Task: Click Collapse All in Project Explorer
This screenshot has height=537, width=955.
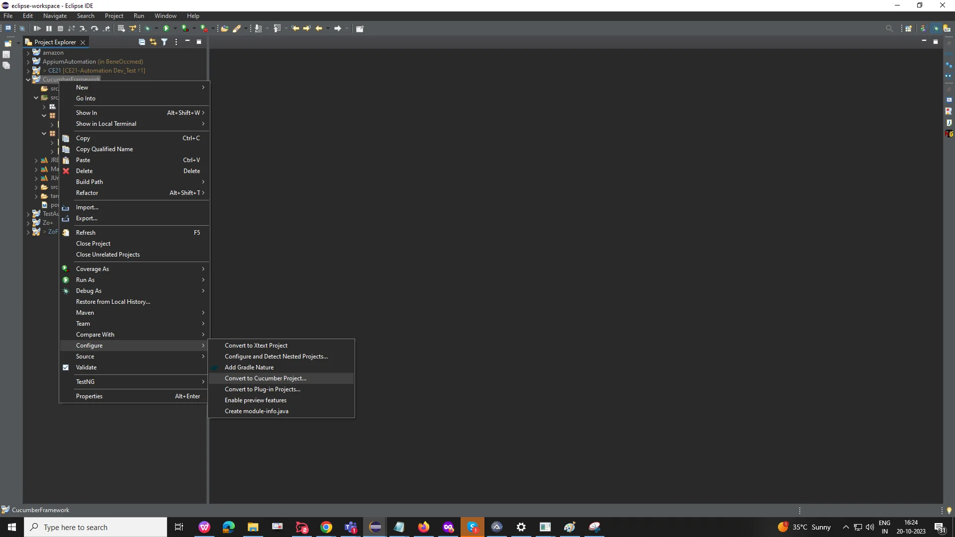Action: pyautogui.click(x=142, y=42)
